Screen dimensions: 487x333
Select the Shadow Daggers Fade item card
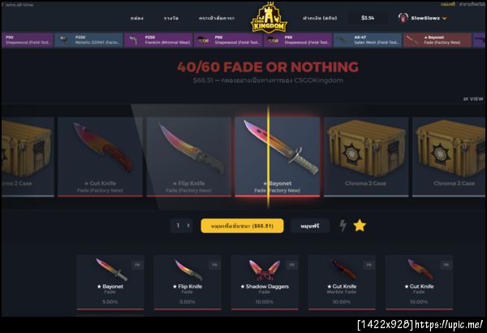click(265, 283)
